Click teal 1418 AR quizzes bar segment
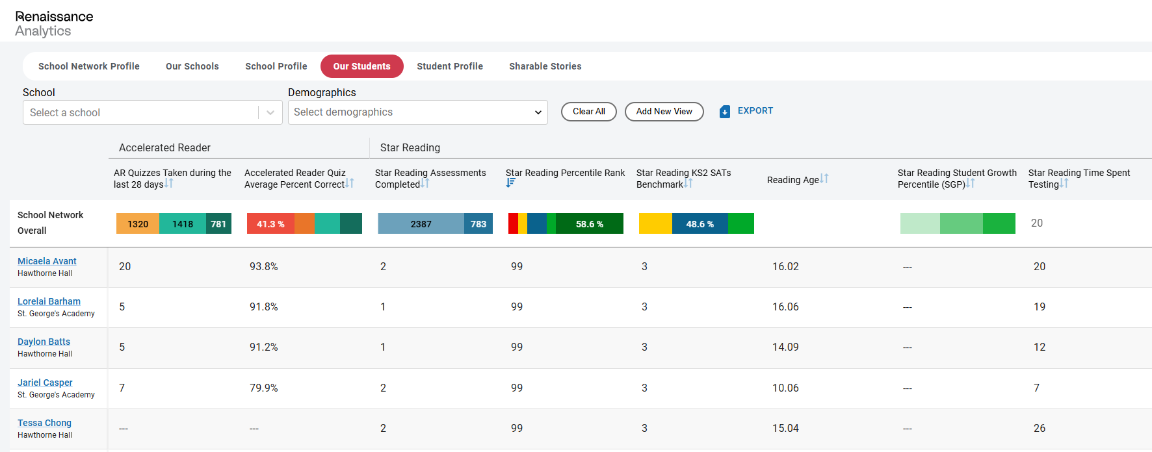1152x452 pixels. click(183, 223)
